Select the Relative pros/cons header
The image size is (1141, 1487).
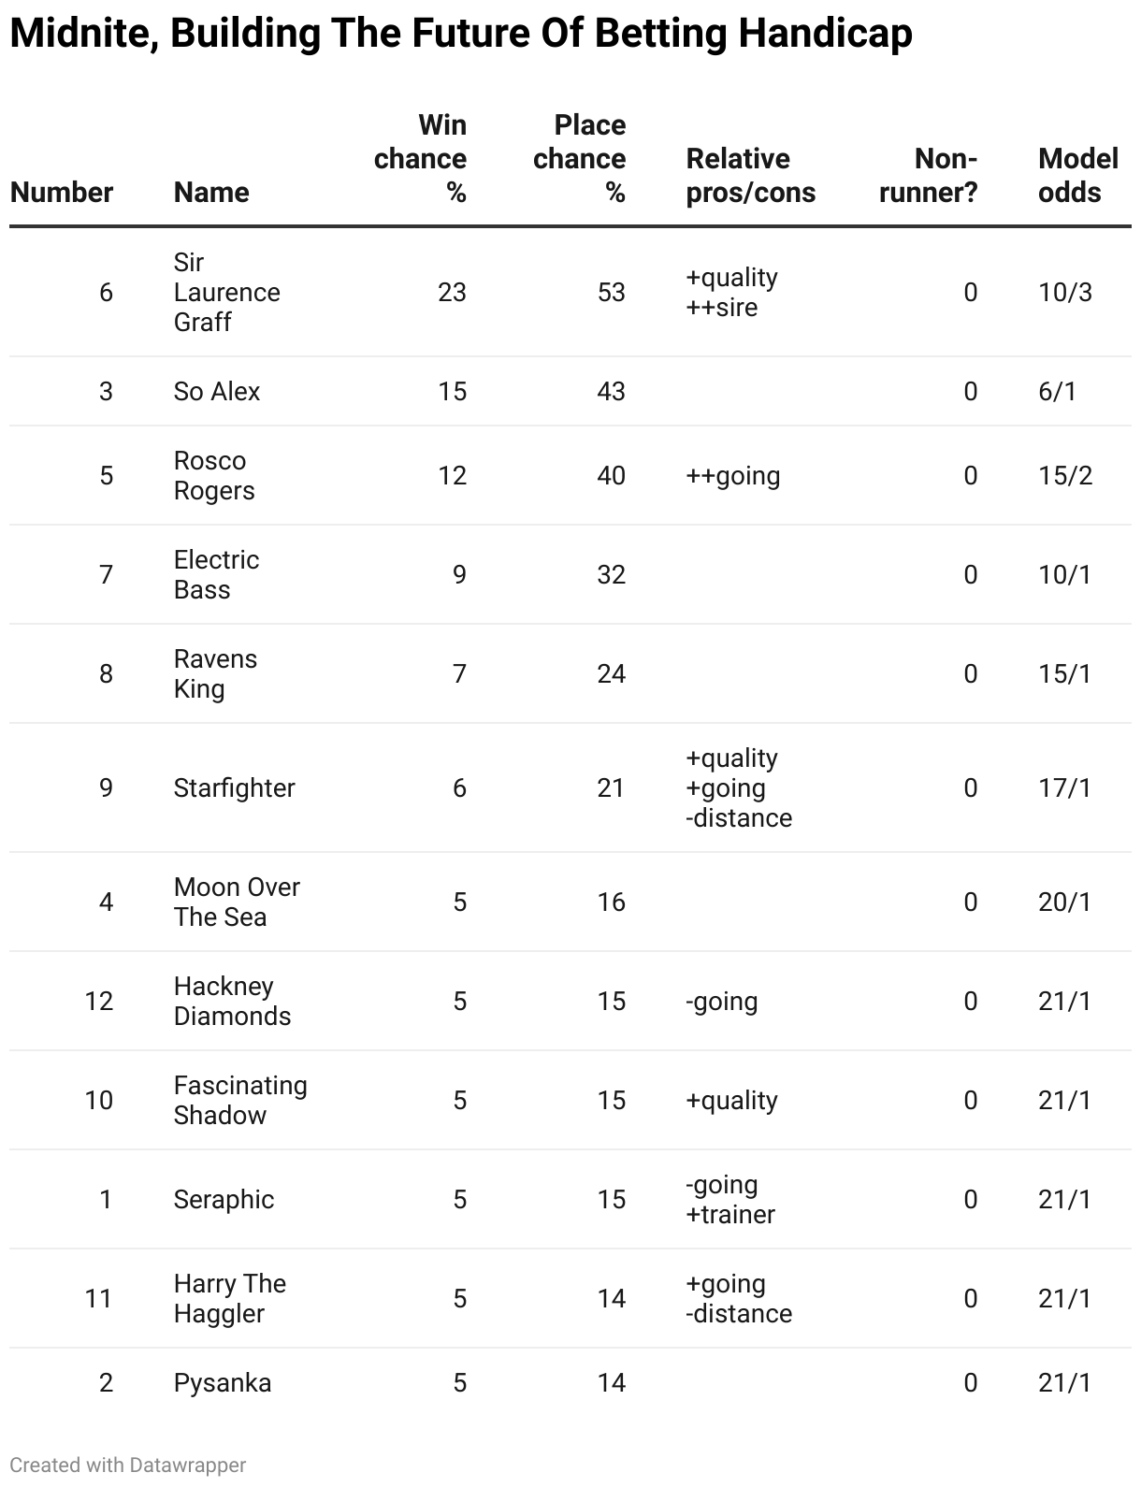pyautogui.click(x=751, y=175)
